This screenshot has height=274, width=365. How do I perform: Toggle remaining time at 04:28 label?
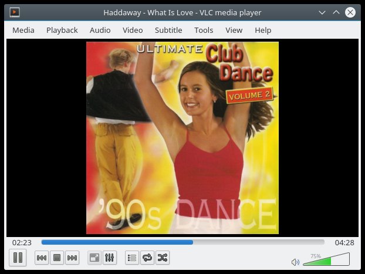[344, 242]
